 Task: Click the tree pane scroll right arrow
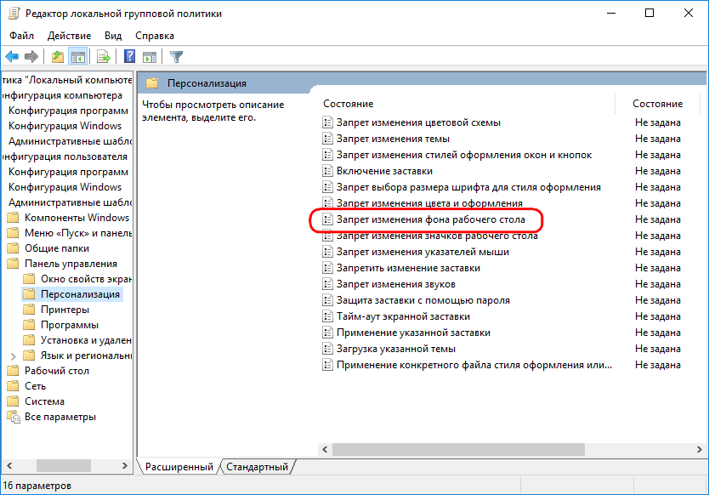[x=125, y=465]
